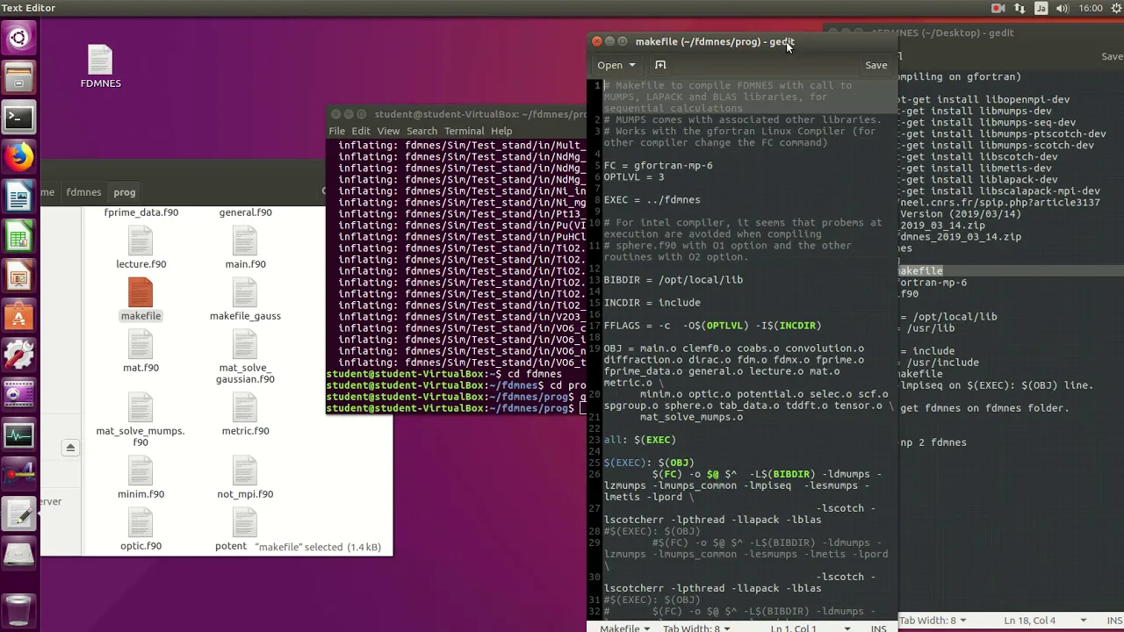Image resolution: width=1124 pixels, height=632 pixels.
Task: Click BIBDIR = /opt/local/lib line in makefile
Action: pos(673,280)
